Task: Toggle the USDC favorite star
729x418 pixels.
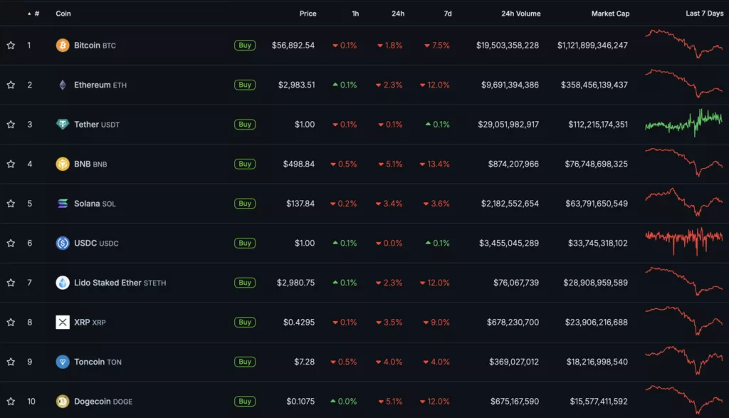Action: pos(11,243)
